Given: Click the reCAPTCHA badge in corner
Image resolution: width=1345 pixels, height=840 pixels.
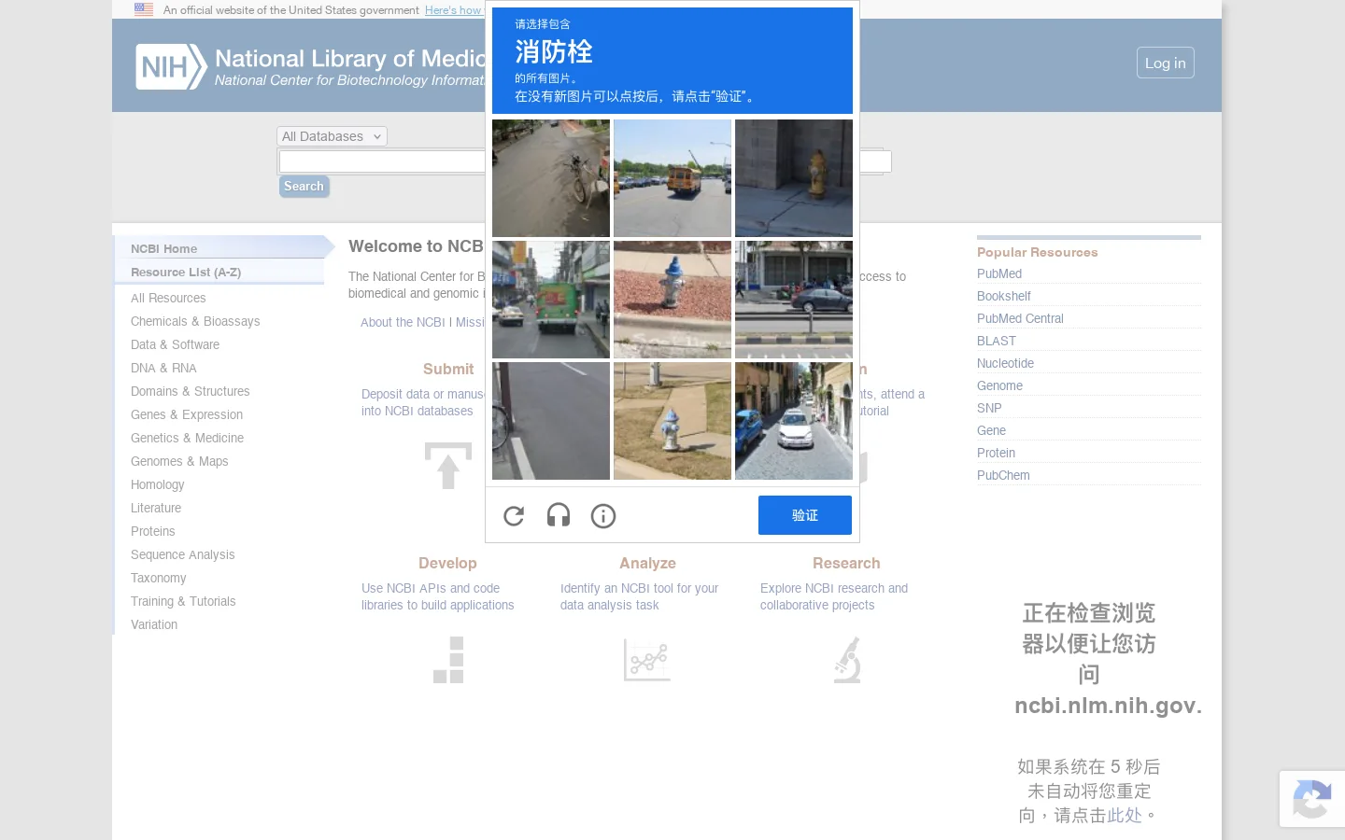Looking at the screenshot, I should pyautogui.click(x=1312, y=798).
